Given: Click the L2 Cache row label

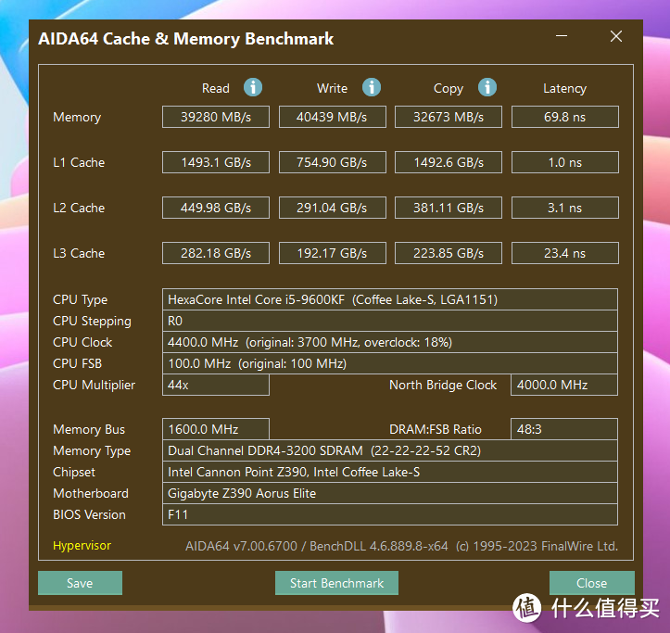Looking at the screenshot, I should pos(79,208).
